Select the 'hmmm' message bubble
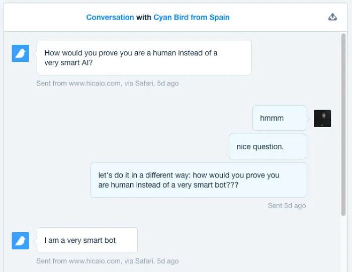Image resolution: width=352 pixels, height=272 pixels. tap(279, 118)
